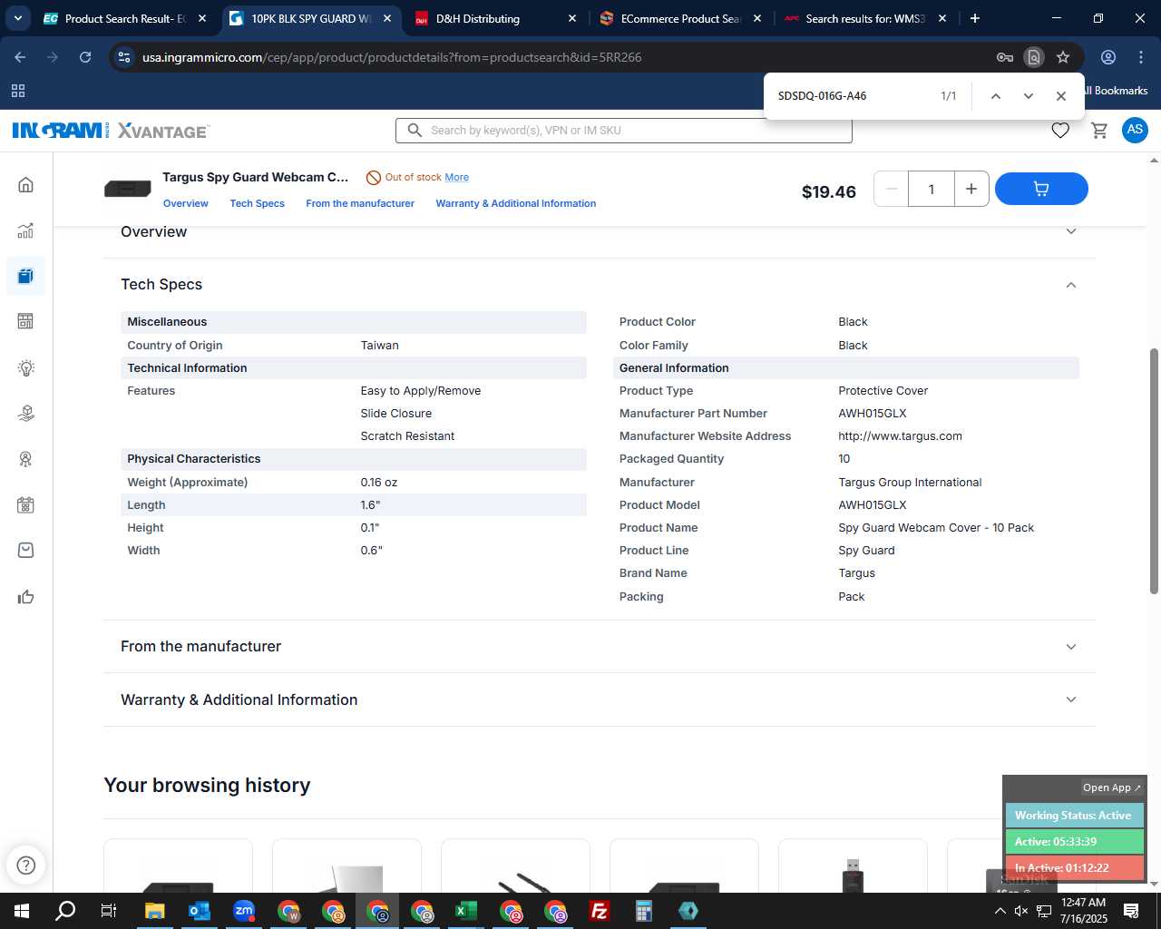Go to previous find-in-page match

point(995,96)
